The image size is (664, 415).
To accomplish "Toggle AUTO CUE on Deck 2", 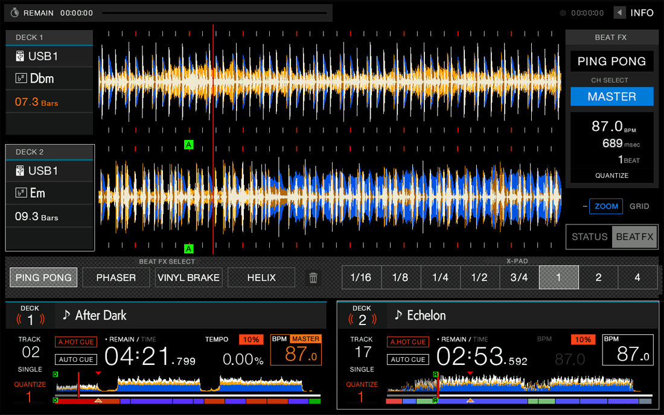I will 408,360.
